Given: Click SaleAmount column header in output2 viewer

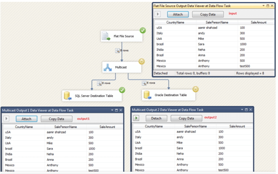Looking at the screenshot, I should [235, 126].
